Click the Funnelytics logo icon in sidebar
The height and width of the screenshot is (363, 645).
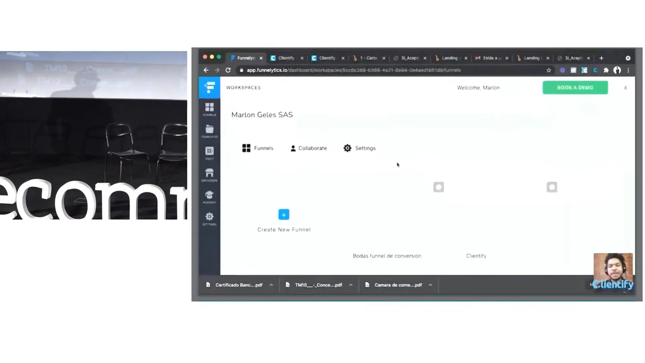(x=209, y=87)
